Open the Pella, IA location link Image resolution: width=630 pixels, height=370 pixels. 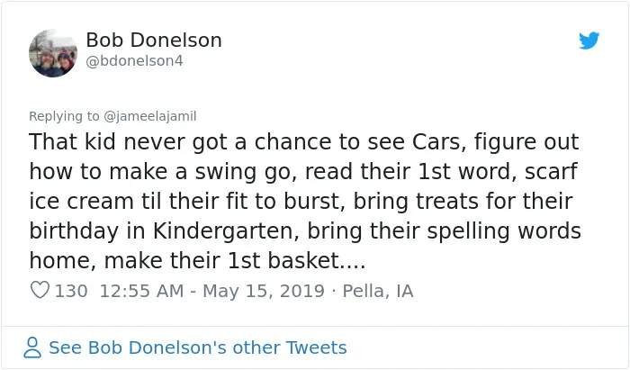pos(378,291)
